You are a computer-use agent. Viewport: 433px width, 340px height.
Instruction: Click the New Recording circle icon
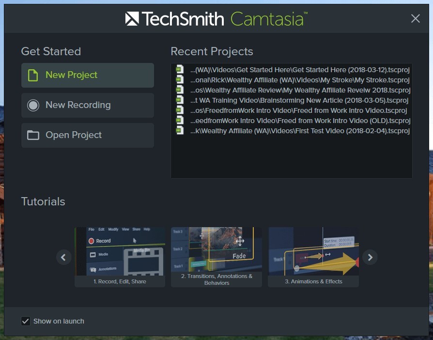coord(33,105)
